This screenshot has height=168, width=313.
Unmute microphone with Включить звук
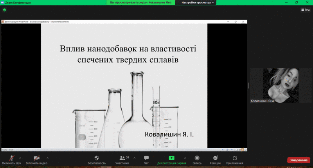coord(11,158)
